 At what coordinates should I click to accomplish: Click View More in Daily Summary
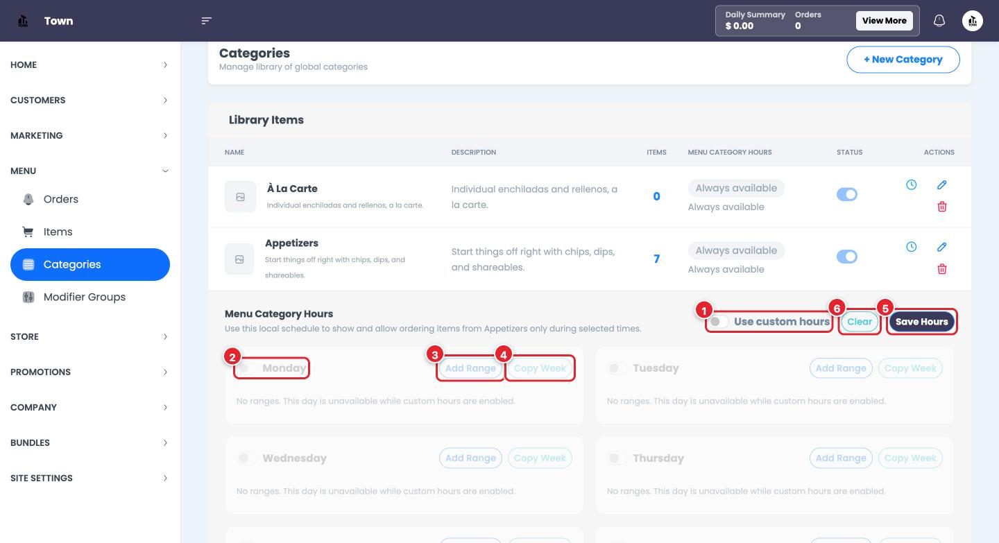[885, 21]
